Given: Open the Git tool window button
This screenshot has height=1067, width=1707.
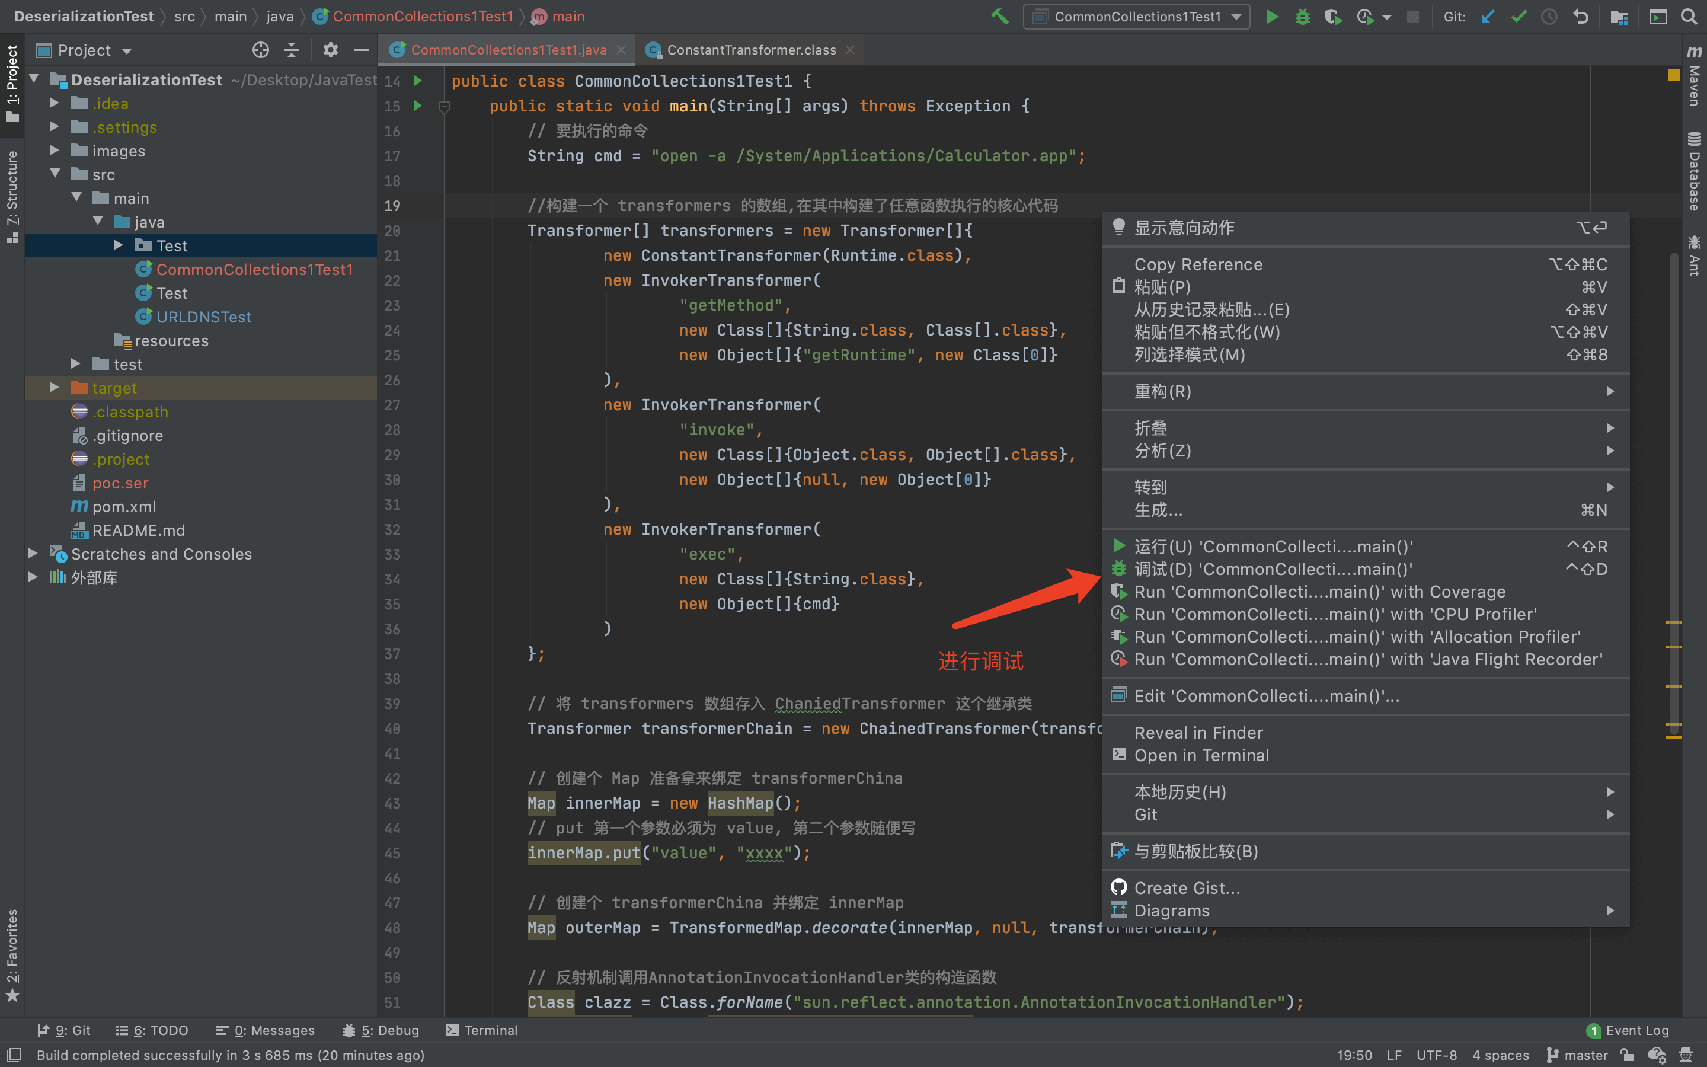Looking at the screenshot, I should tap(63, 1030).
